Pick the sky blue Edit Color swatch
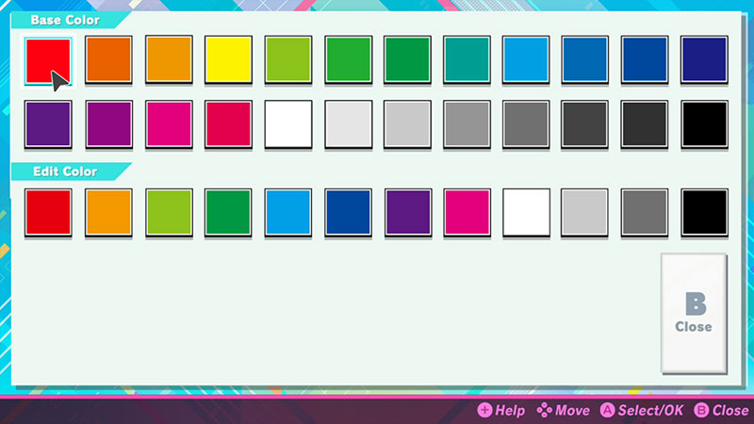 tap(288, 213)
